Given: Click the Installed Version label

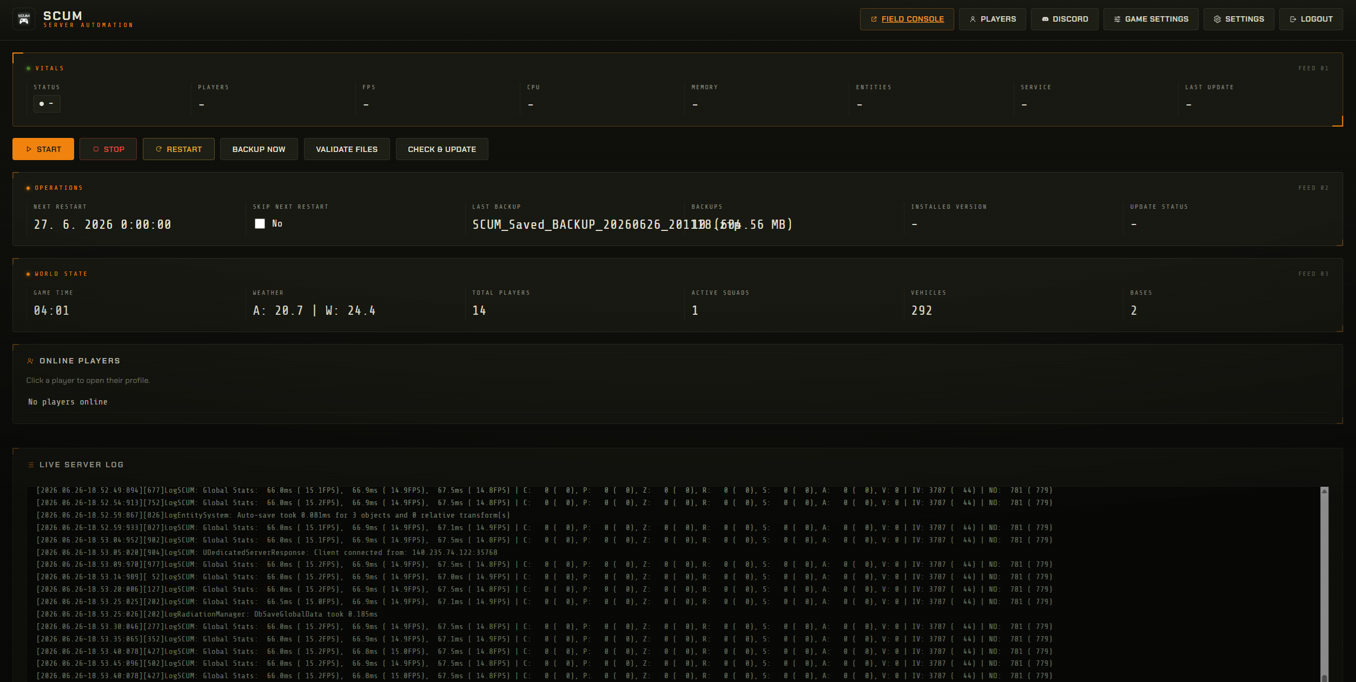Looking at the screenshot, I should pos(949,207).
